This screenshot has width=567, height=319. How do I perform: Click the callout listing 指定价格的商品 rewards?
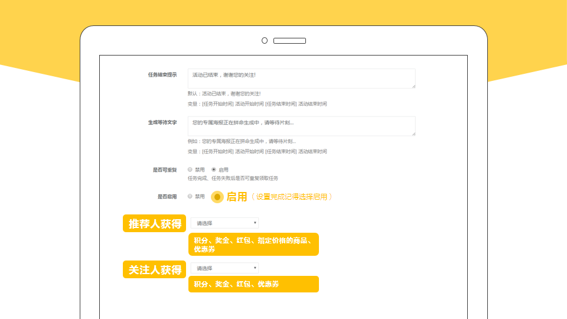253,245
